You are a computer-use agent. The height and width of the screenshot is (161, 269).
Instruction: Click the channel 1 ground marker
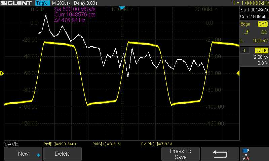(2, 73)
